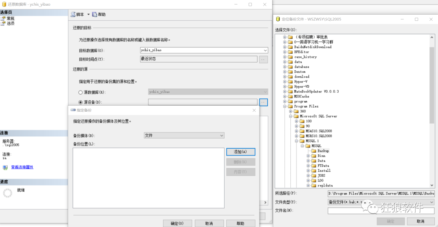Click 帮助 in the 指定备份 dialog
438x227 pixels.
[x=240, y=223]
